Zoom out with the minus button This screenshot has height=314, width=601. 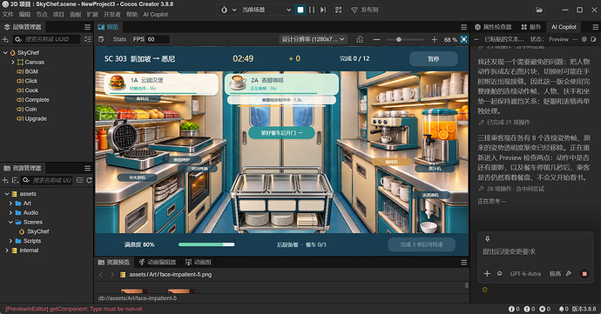[x=377, y=39]
